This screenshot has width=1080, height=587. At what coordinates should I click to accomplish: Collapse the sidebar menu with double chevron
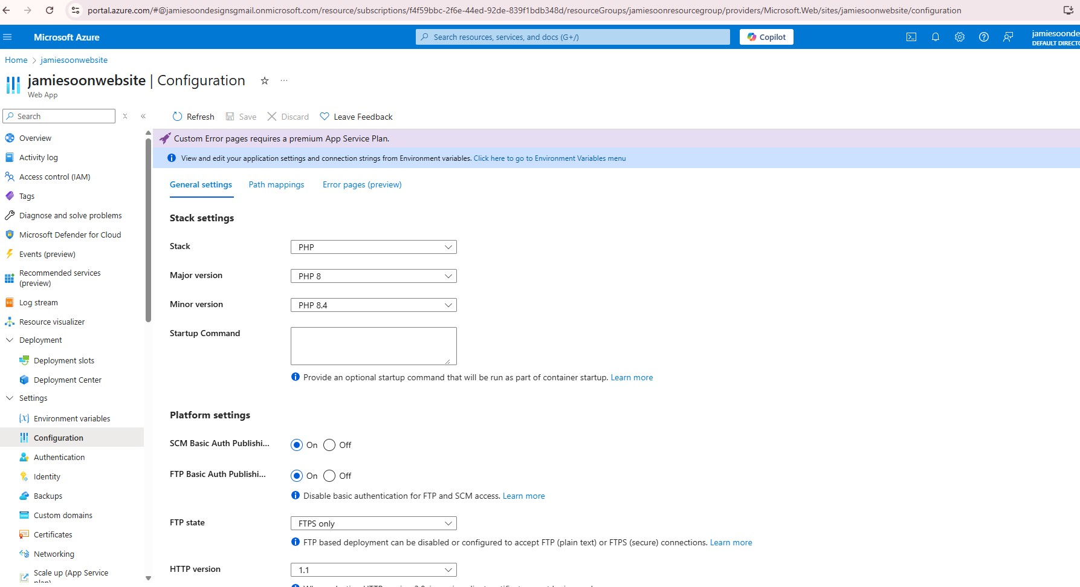point(143,116)
